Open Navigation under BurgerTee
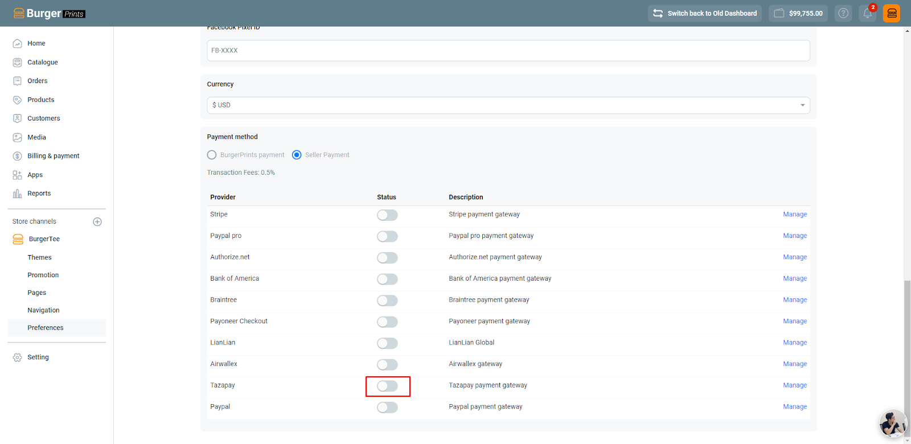Image resolution: width=911 pixels, height=444 pixels. (x=43, y=310)
